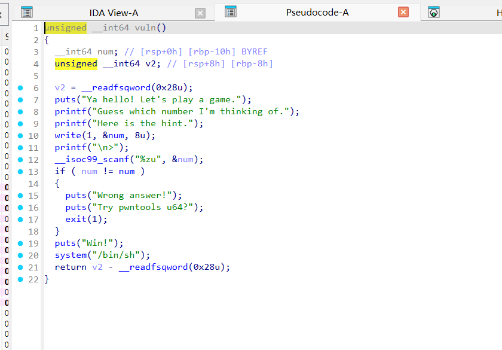Close the Pseudocode-A tab
The image size is (502, 350).
click(403, 12)
